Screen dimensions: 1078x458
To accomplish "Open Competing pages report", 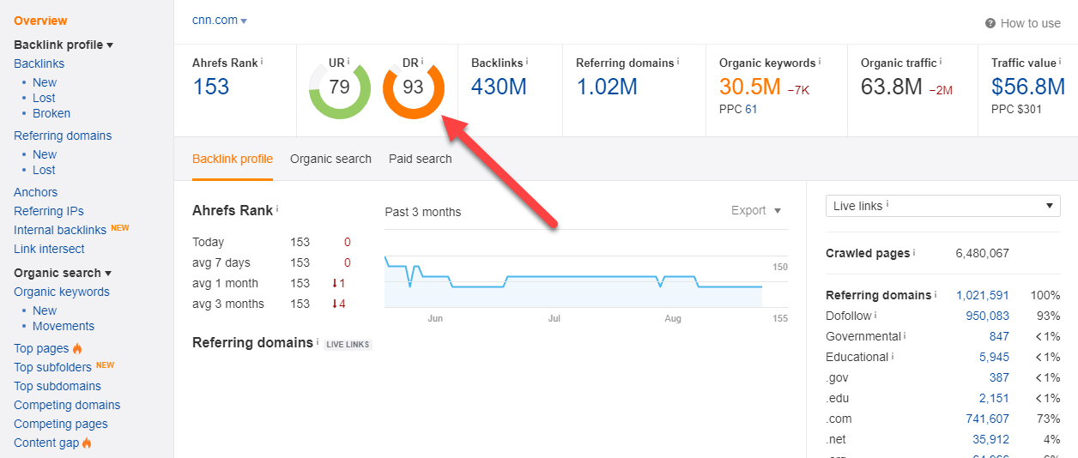I will [x=61, y=424].
